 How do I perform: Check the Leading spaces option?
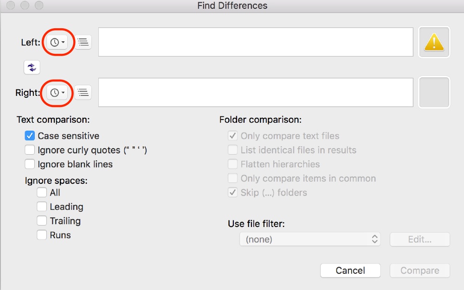(42, 207)
